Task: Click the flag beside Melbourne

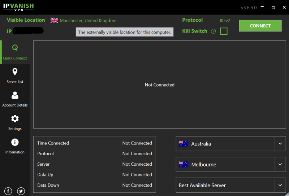Action: tap(183, 165)
